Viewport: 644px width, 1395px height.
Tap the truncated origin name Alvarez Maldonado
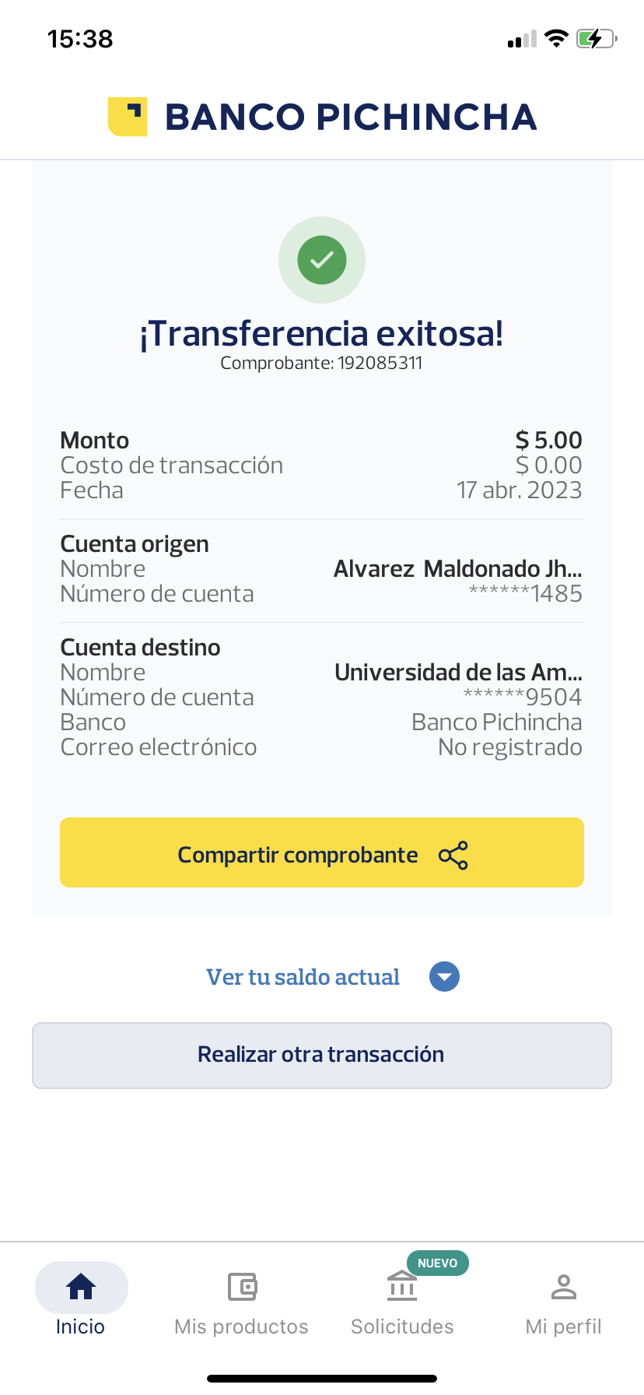coord(457,569)
